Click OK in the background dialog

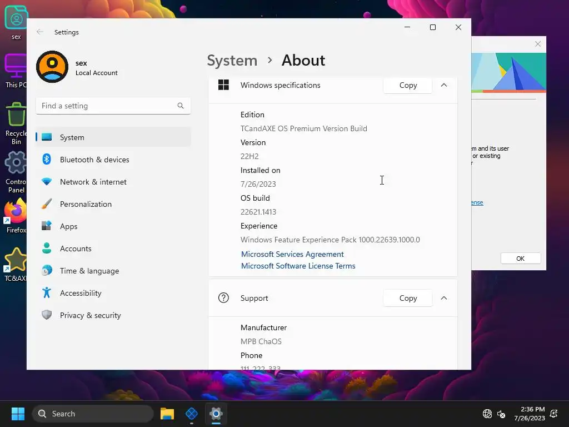tap(520, 258)
